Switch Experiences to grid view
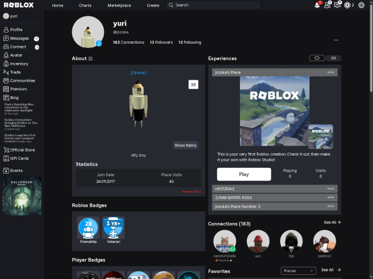This screenshot has height=279, width=373. [333, 58]
